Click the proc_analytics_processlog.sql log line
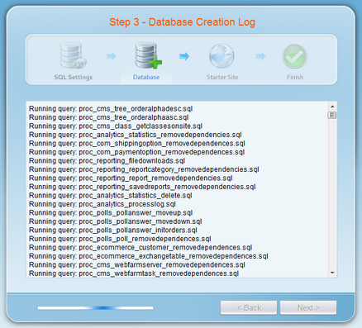 (x=102, y=204)
